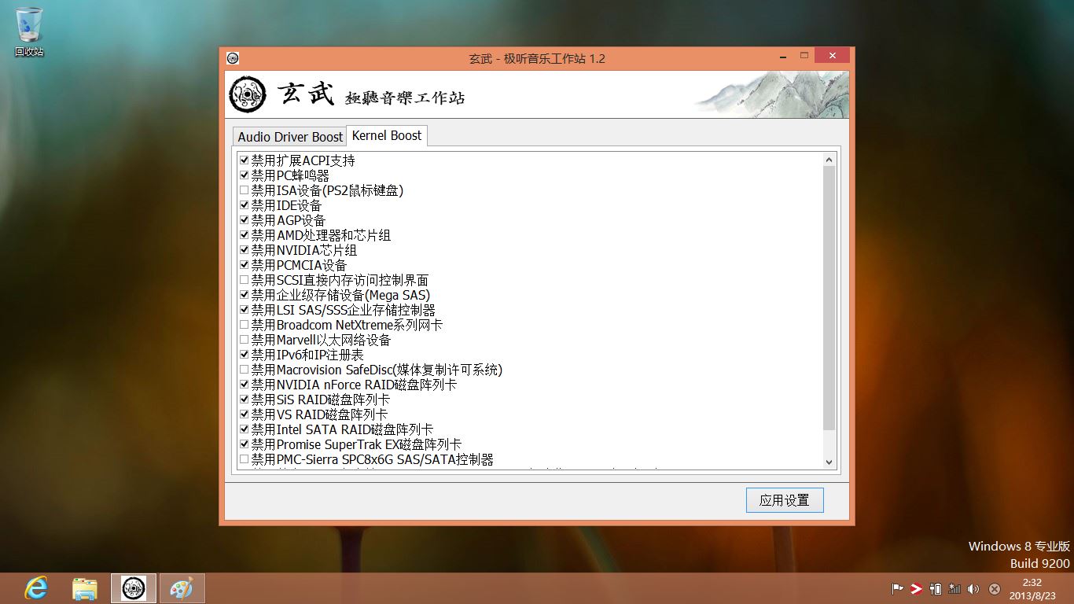Check the power tray icon
Image resolution: width=1074 pixels, height=604 pixels.
[x=936, y=588]
